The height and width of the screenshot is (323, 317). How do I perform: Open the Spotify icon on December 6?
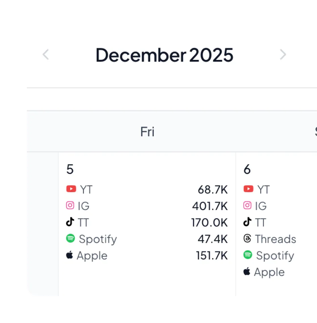(247, 255)
